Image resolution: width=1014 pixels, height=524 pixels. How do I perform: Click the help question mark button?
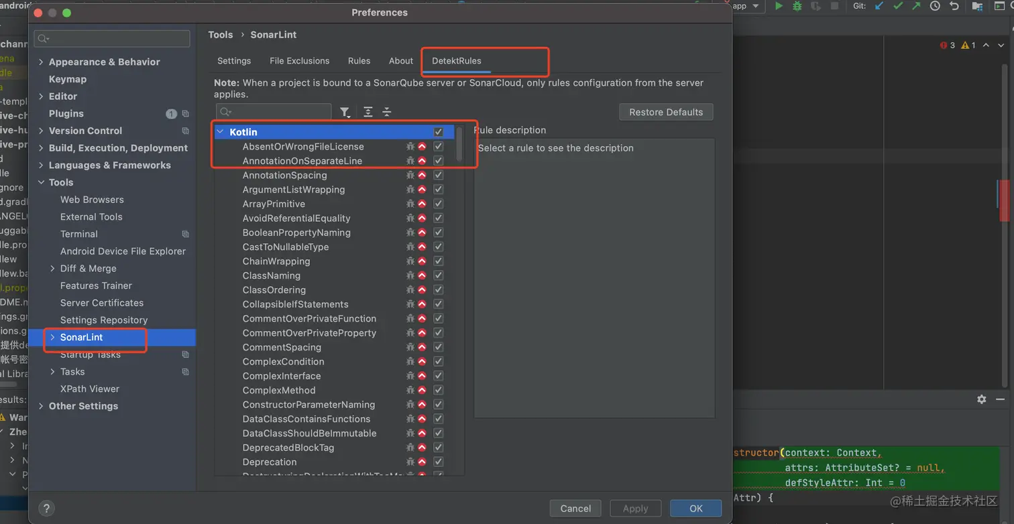pyautogui.click(x=46, y=509)
